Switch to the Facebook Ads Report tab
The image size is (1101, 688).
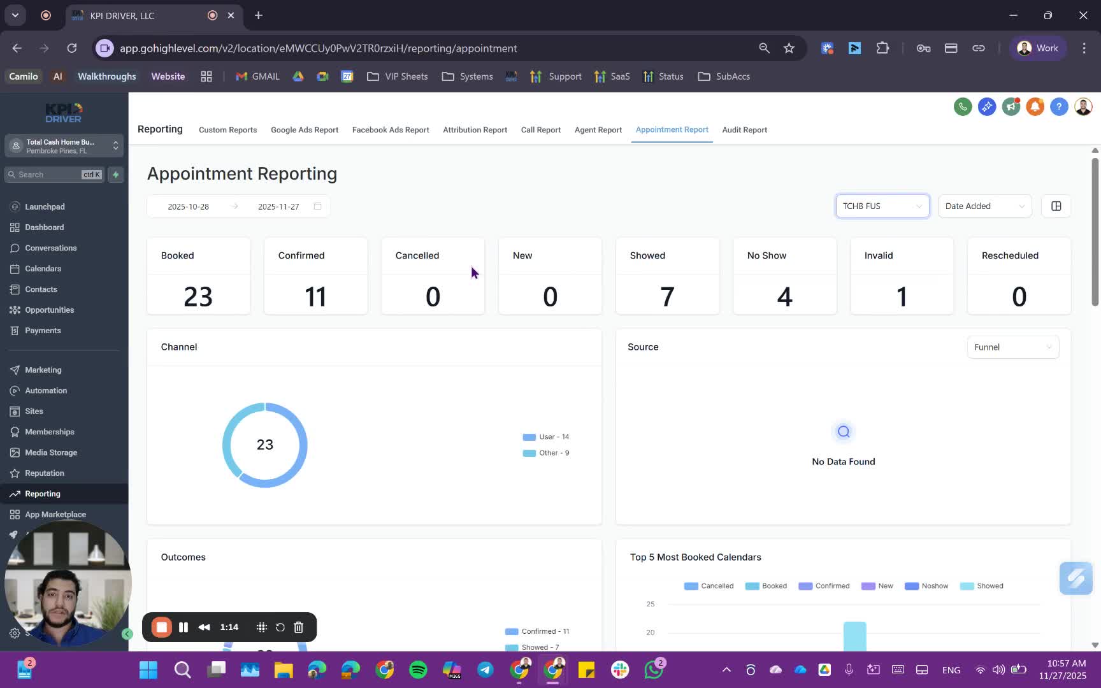pos(391,130)
